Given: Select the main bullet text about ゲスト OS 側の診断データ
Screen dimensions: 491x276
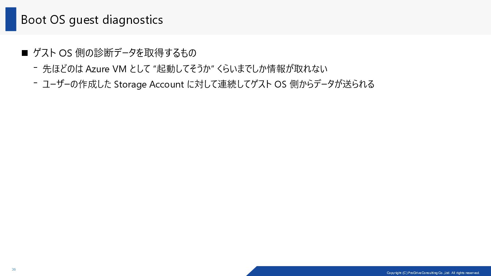Looking at the screenshot, I should (115, 53).
